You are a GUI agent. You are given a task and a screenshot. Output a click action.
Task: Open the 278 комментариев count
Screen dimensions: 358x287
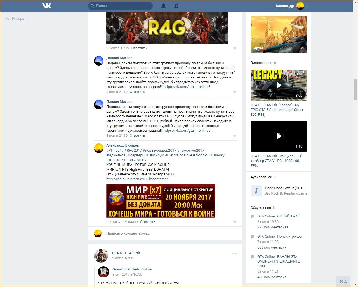point(273,227)
